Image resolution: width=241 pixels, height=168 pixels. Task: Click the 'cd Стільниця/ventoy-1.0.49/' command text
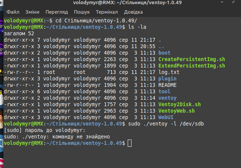[x=96, y=20]
